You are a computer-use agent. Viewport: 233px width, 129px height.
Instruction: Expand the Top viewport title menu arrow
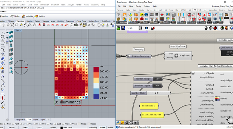coord(21,30)
